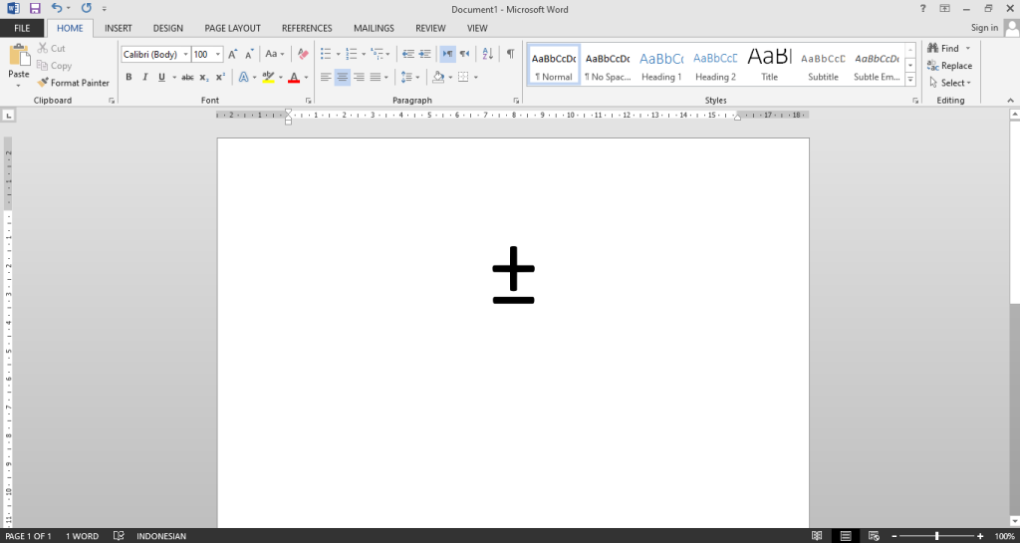Viewport: 1020px width, 543px height.
Task: Click the Format Painter brush icon
Action: tap(43, 83)
